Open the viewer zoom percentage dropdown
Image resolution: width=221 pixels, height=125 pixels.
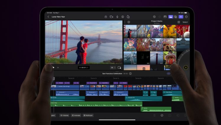113,68
